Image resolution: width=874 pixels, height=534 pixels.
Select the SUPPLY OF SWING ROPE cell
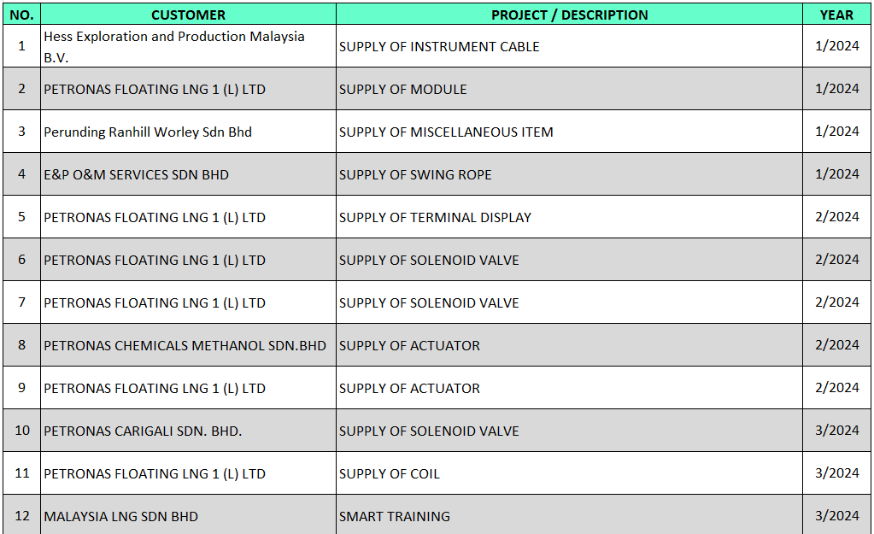click(x=569, y=174)
